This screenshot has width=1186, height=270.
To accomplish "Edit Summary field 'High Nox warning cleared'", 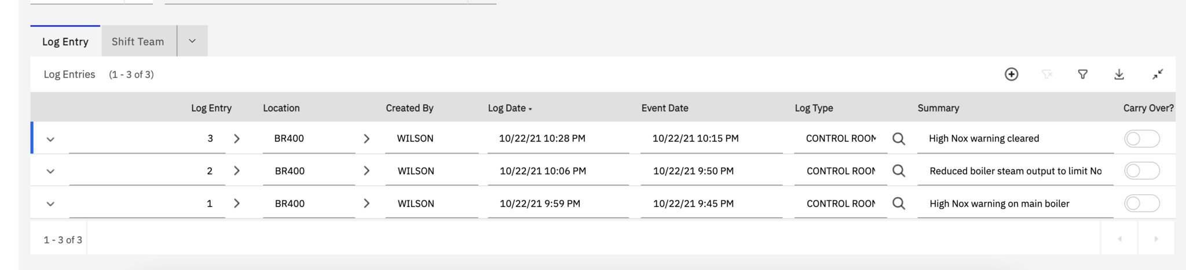I will [x=1015, y=139].
